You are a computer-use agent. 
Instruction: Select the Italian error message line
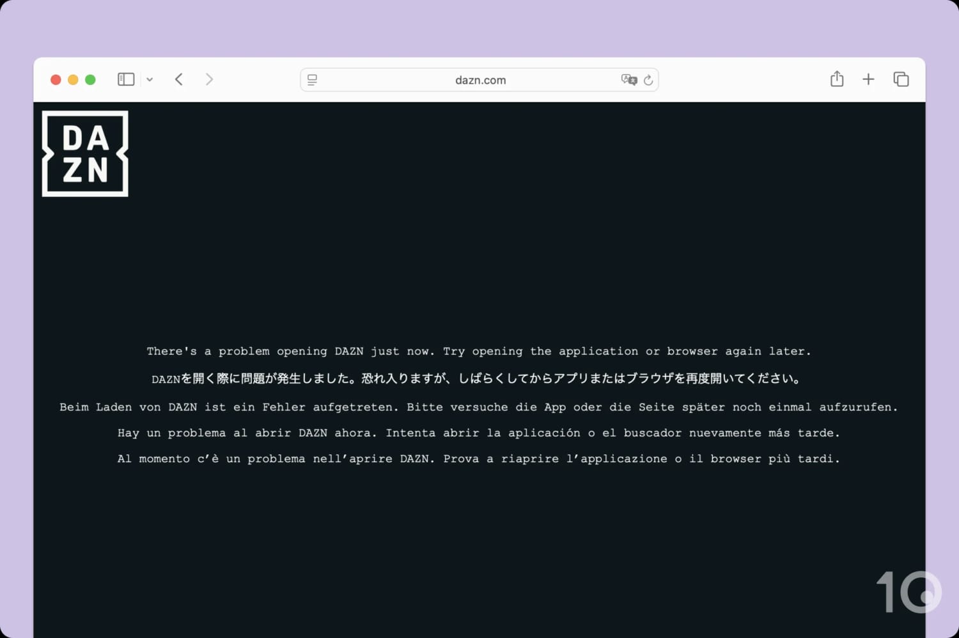coord(479,458)
